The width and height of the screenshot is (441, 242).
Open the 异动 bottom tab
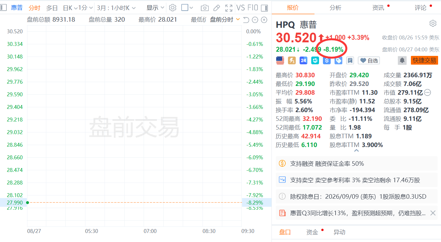point(339,232)
